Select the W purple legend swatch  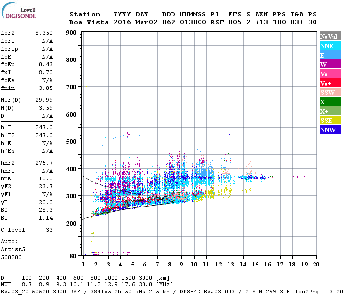(330, 64)
